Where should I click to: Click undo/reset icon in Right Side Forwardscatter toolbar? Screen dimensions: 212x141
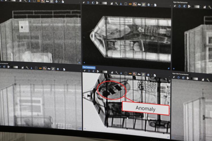click(x=178, y=77)
